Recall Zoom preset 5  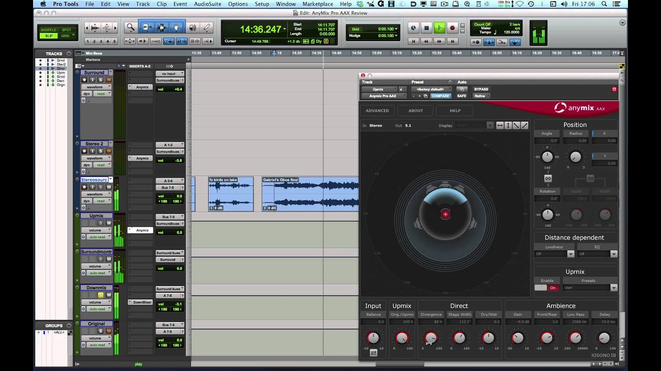[x=114, y=41]
